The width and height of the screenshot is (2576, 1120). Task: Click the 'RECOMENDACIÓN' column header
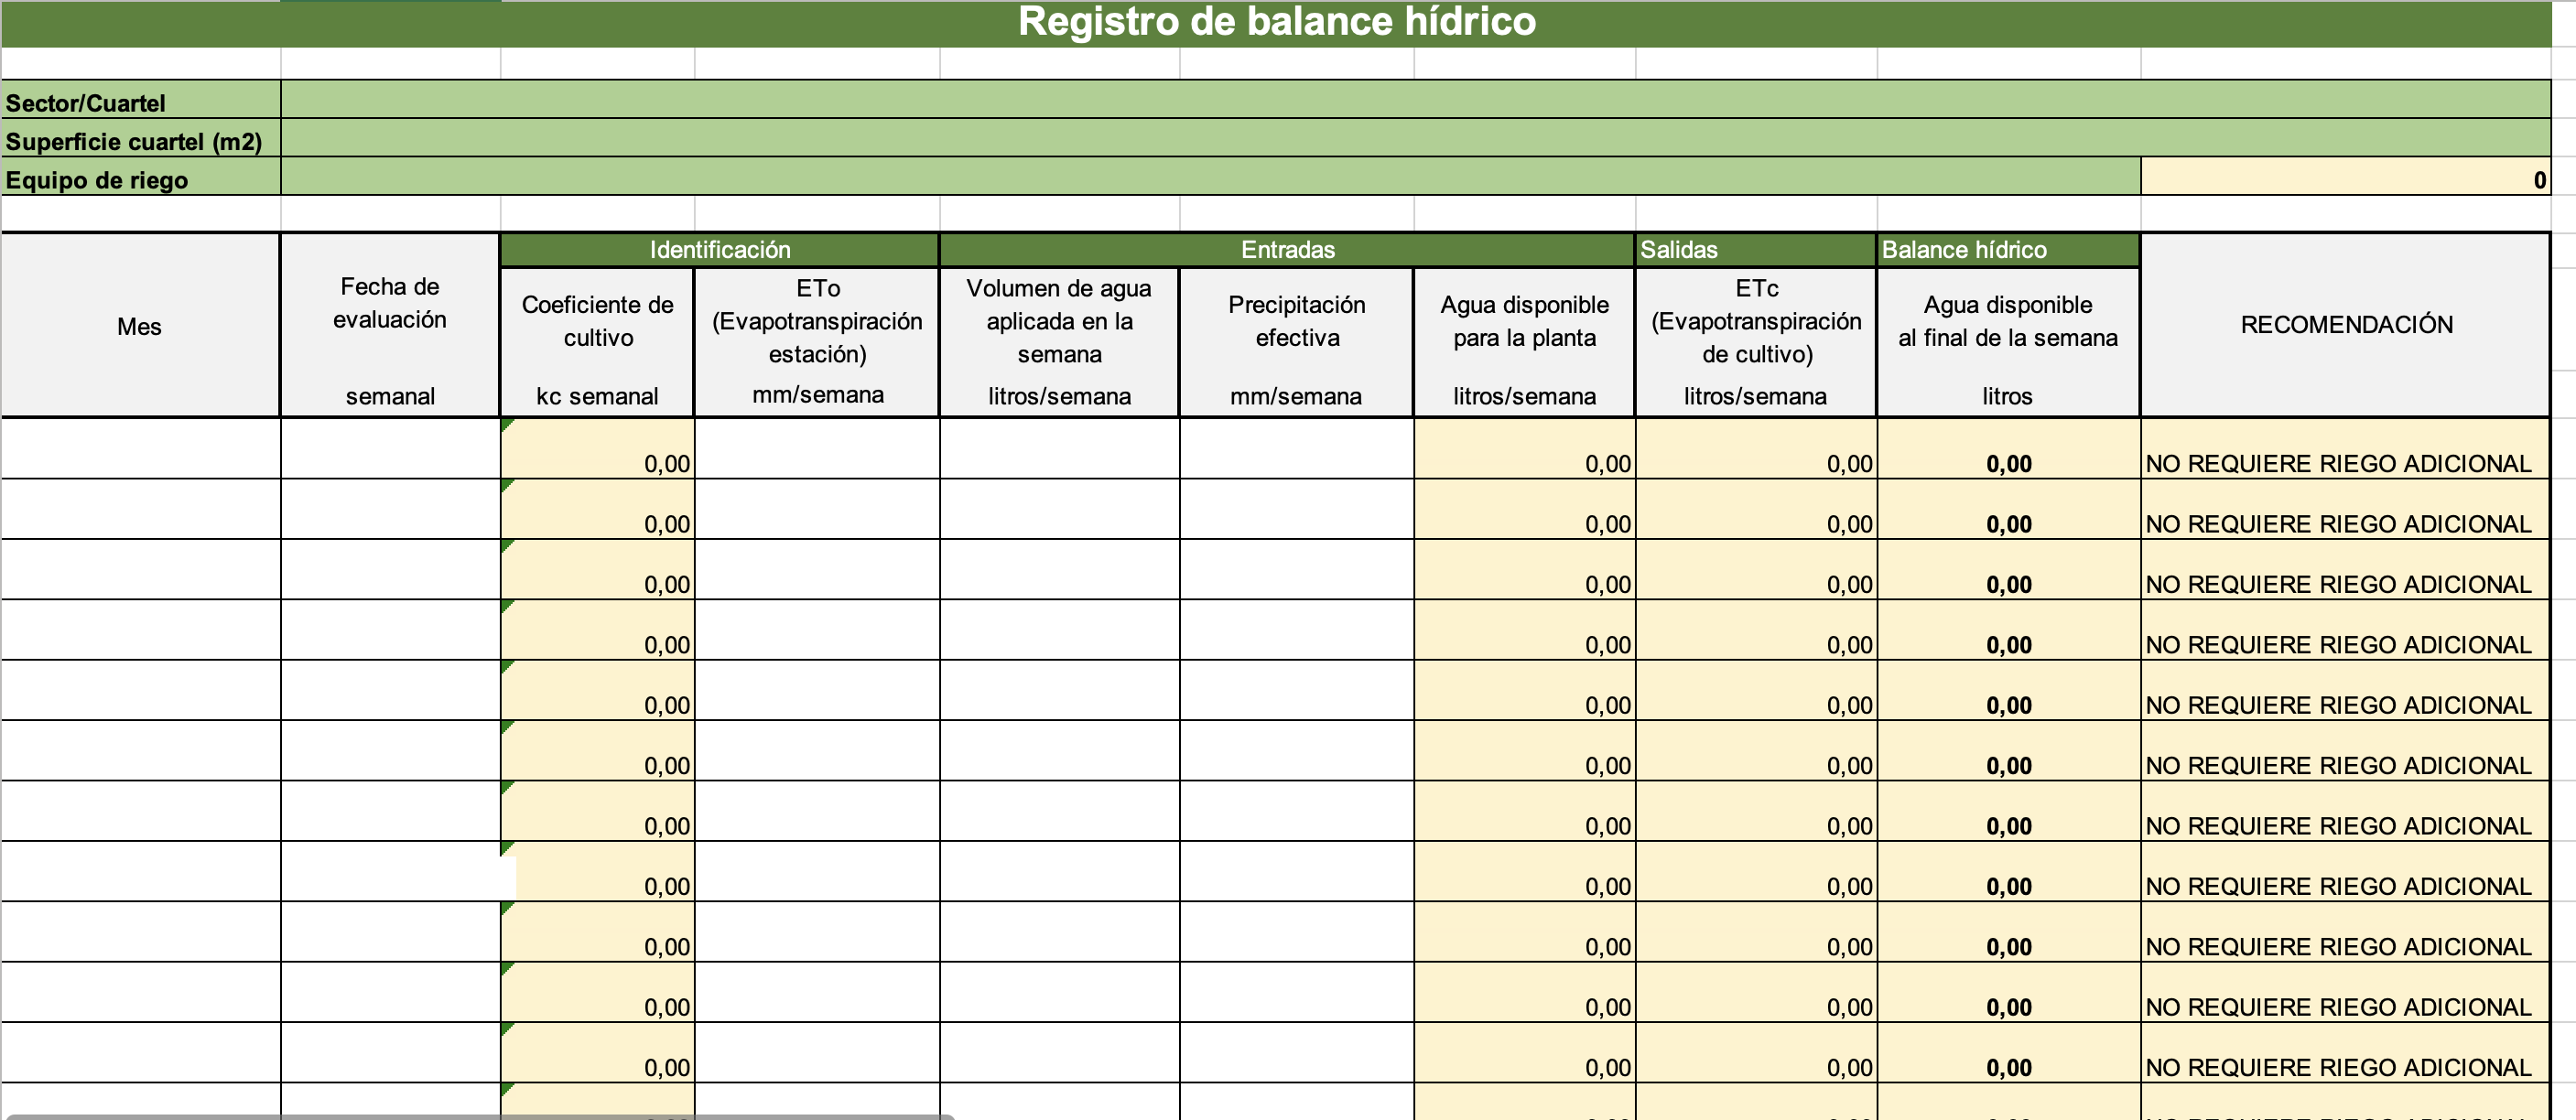tap(2345, 326)
